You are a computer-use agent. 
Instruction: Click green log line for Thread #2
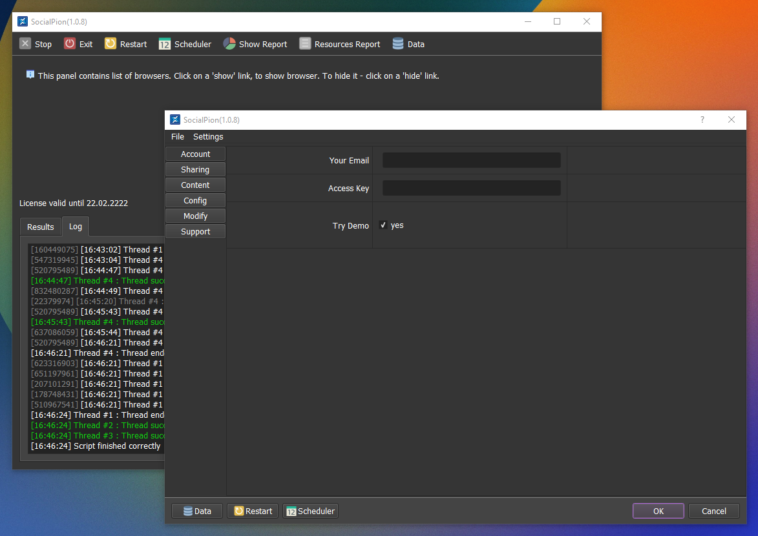click(x=98, y=426)
